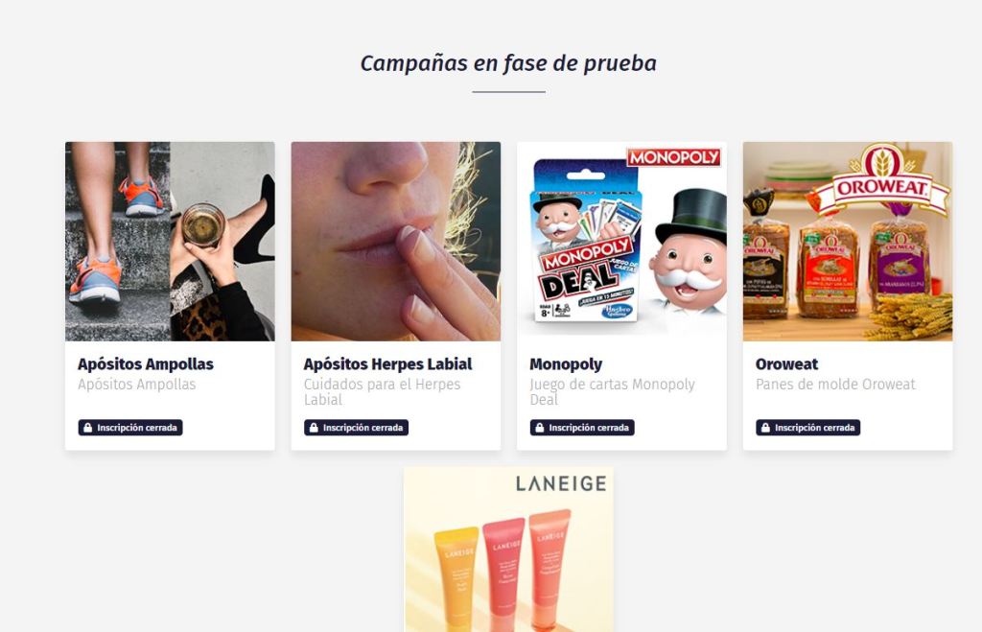Click the Oroweat card title

coord(786,363)
